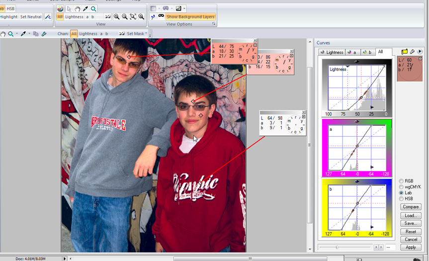Open the dropdown beside the gray square icon
Viewport: 429px width, 261px height.
click(x=159, y=8)
